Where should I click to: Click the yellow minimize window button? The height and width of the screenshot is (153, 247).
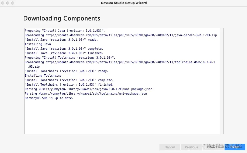8,3
